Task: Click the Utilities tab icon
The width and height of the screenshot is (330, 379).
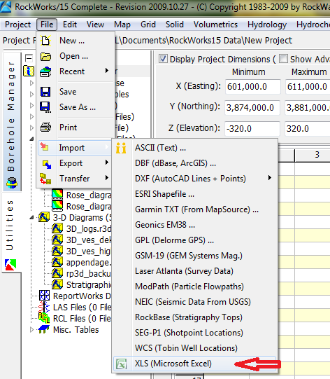Action: coord(10,265)
